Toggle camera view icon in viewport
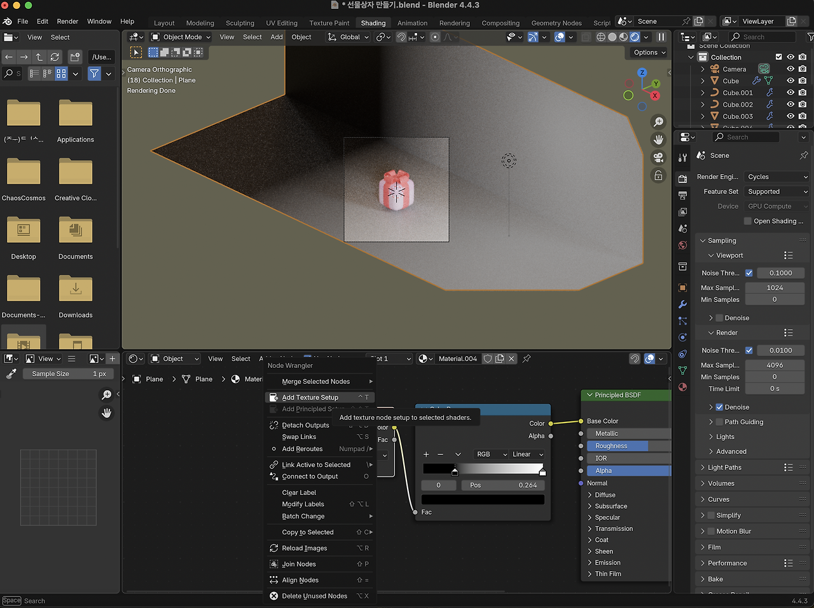 coord(658,158)
